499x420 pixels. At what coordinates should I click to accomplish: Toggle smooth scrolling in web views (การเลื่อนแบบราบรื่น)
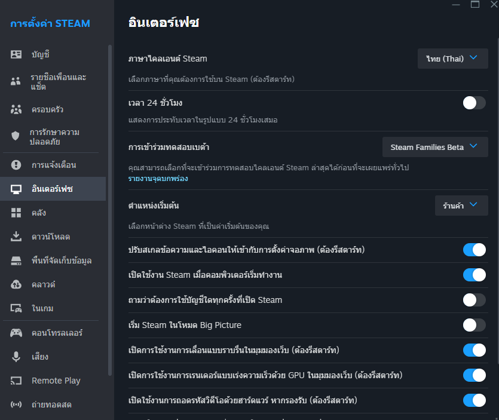(x=474, y=350)
